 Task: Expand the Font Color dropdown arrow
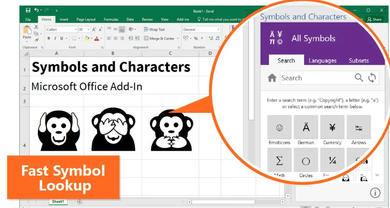101,39
